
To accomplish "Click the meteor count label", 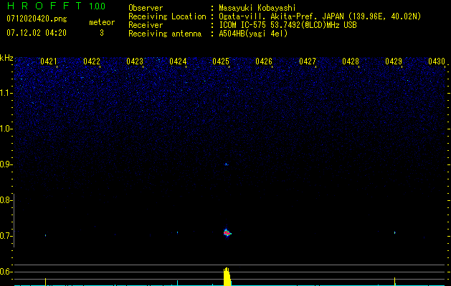I will point(102,22).
